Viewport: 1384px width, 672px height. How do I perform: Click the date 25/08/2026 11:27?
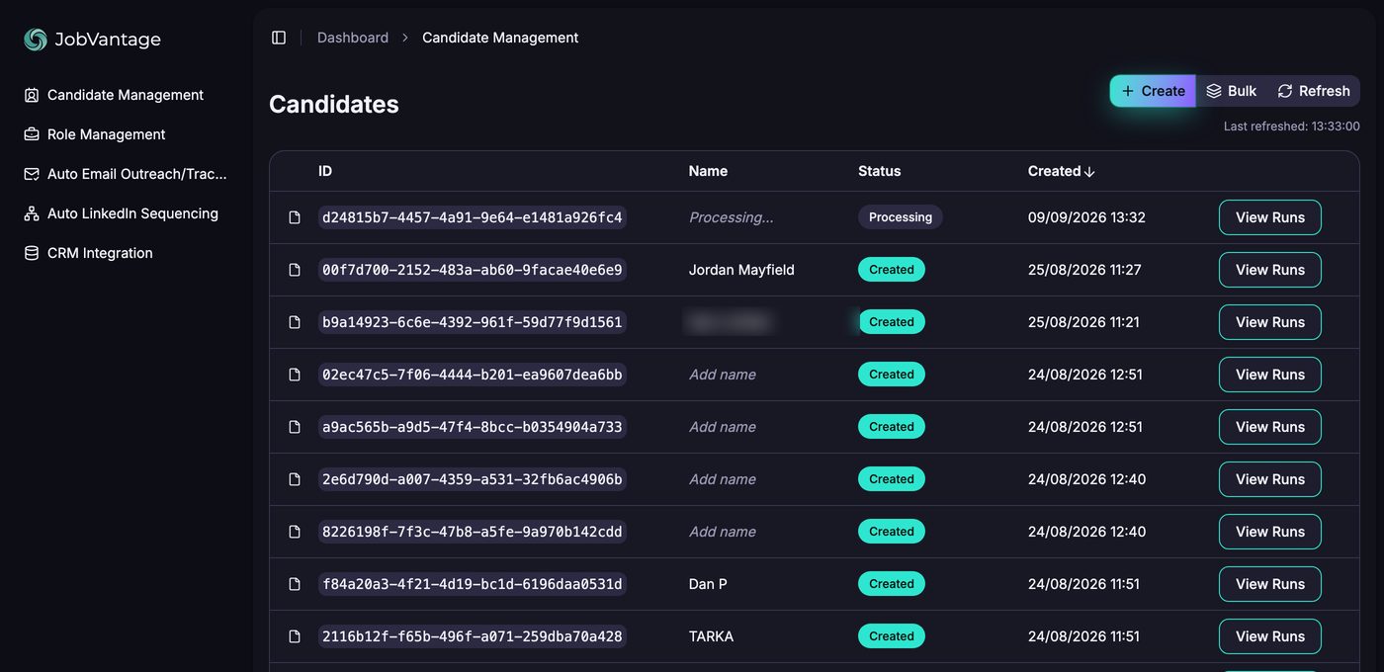click(1084, 270)
